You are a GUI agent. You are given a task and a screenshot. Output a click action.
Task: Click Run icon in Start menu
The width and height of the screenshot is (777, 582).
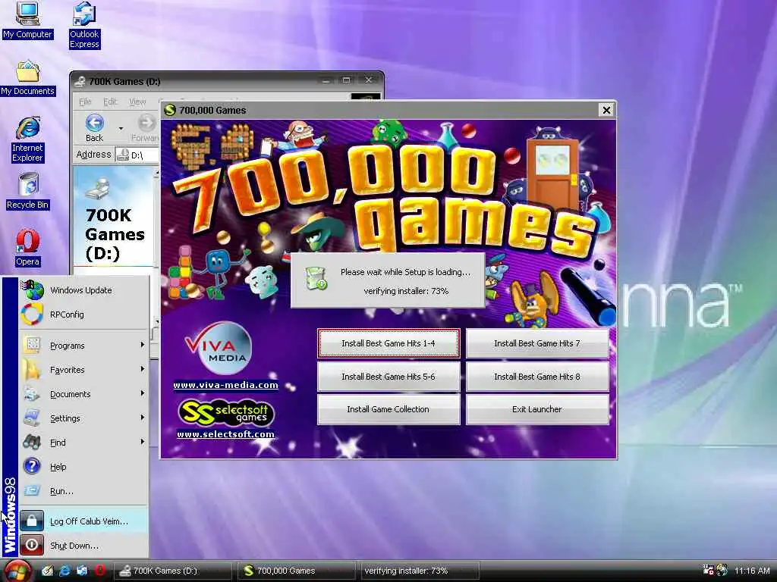pos(32,490)
